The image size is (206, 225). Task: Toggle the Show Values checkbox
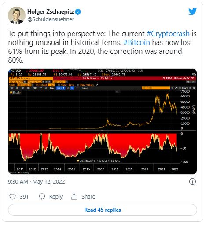coord(78,85)
